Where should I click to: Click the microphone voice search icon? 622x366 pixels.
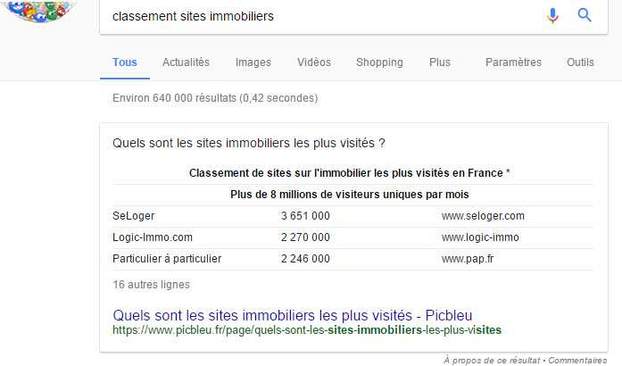(552, 15)
